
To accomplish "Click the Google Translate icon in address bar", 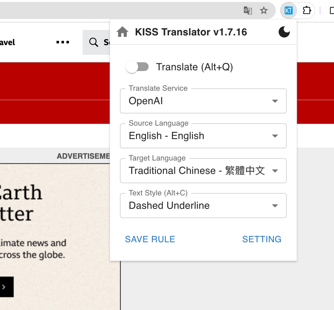I will (x=248, y=11).
